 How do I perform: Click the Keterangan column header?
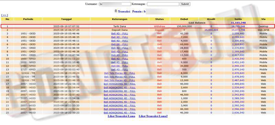click(120, 19)
